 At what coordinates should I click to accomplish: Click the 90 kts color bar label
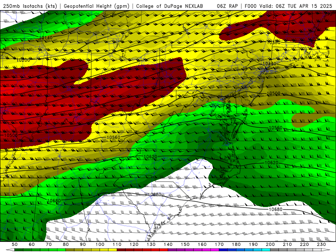coord(83,244)
